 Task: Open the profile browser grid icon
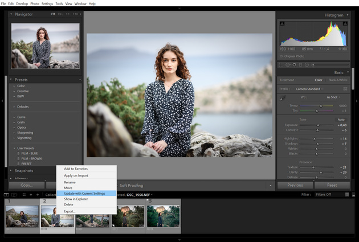tap(345, 89)
